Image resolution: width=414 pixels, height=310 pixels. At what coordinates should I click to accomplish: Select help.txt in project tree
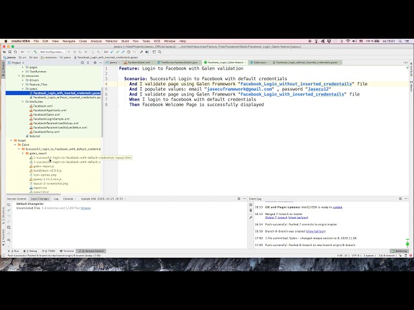(35, 136)
